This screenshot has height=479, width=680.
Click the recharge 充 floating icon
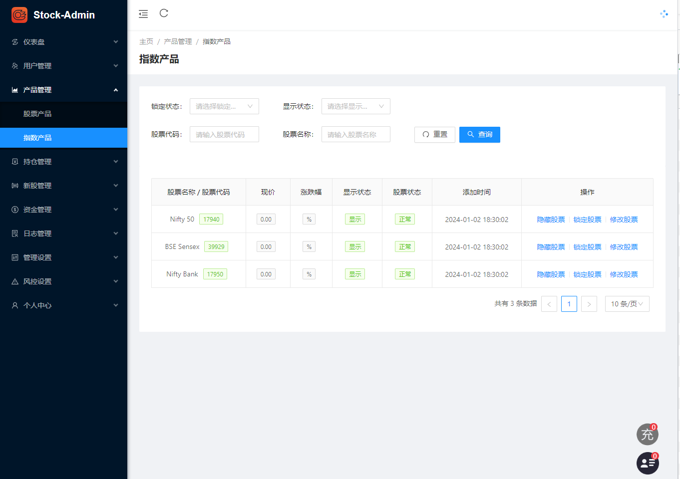tap(648, 434)
